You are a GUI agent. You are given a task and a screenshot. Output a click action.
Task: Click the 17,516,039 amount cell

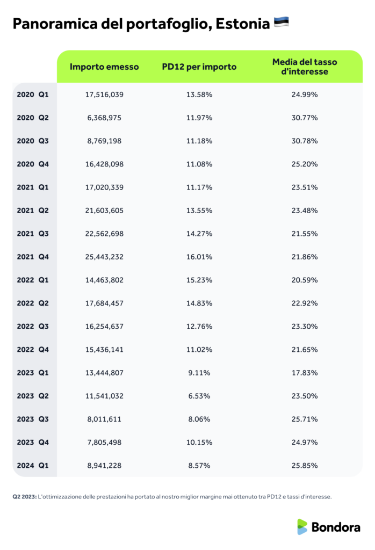click(x=104, y=95)
